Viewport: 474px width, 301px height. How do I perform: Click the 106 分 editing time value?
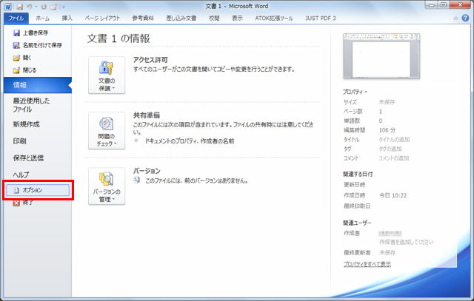pyautogui.click(x=387, y=130)
